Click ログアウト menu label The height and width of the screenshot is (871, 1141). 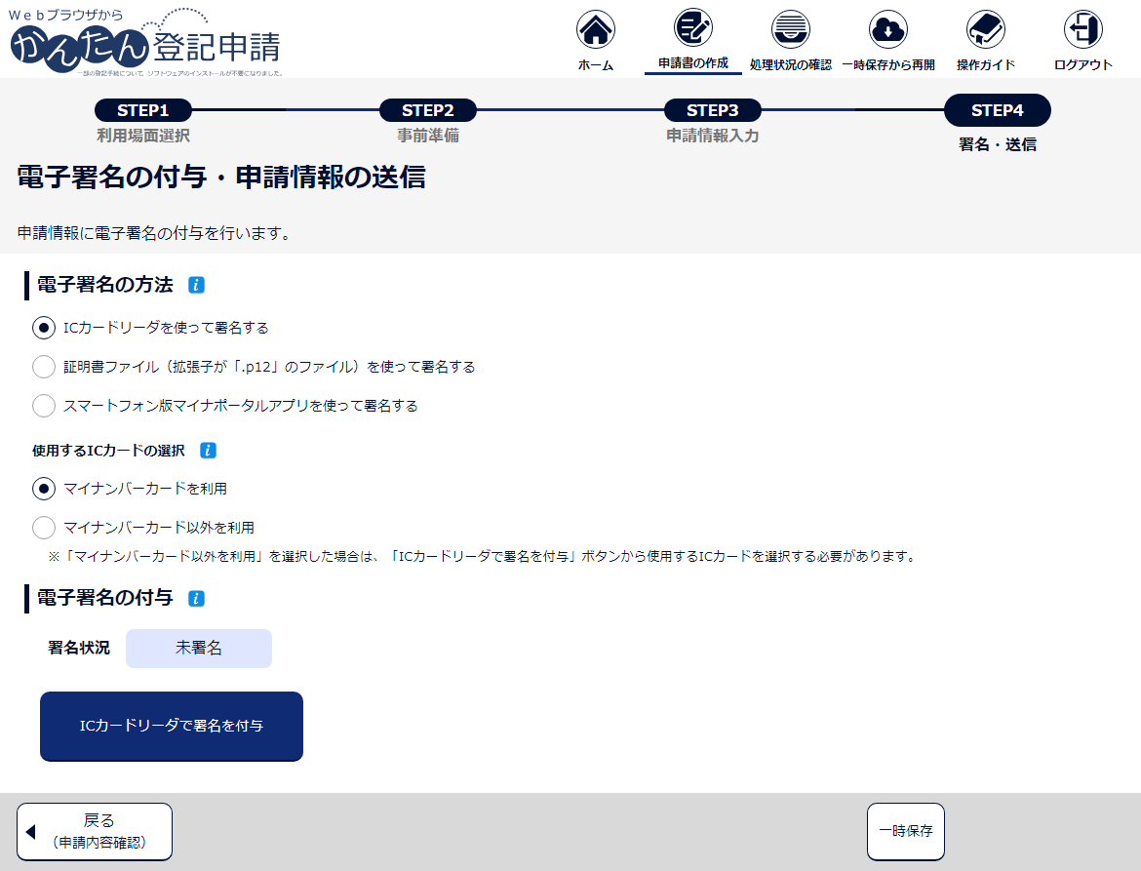pos(1082,64)
